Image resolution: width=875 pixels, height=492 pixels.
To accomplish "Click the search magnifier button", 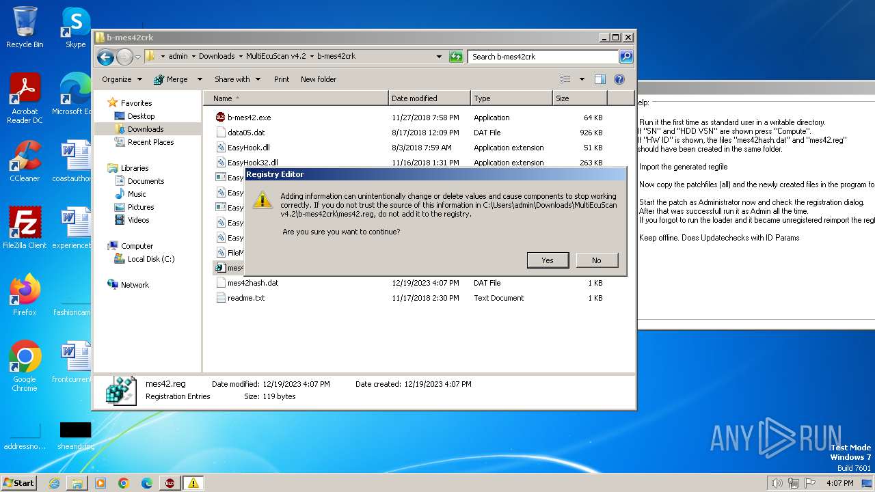I will coord(625,57).
